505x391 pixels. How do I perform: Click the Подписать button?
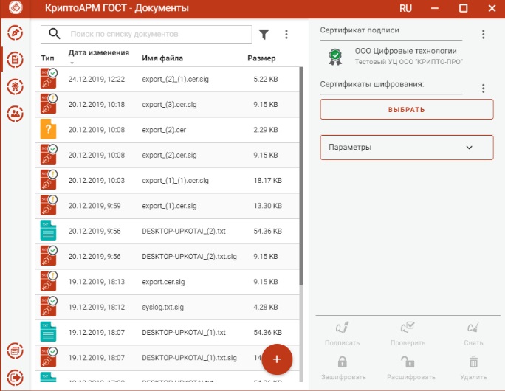[x=342, y=333]
